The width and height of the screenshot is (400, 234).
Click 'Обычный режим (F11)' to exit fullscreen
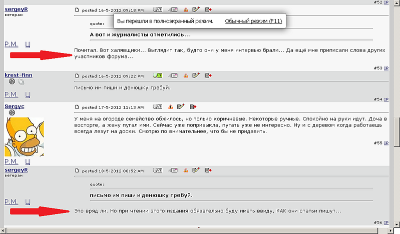[253, 21]
